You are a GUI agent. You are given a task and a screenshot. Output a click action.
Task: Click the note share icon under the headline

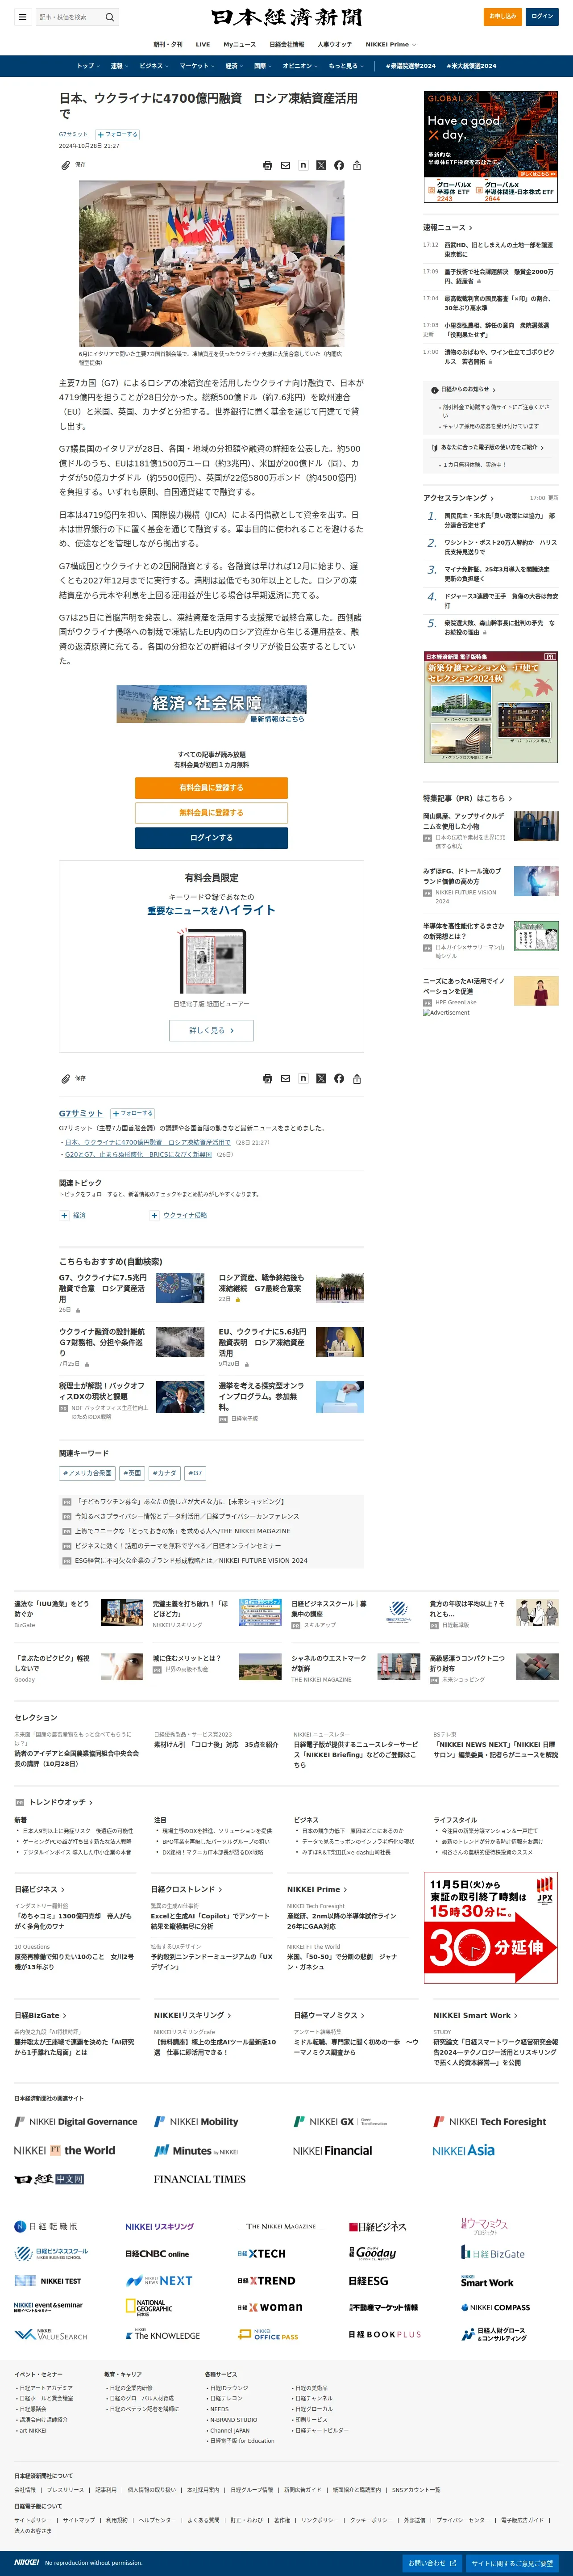(303, 166)
